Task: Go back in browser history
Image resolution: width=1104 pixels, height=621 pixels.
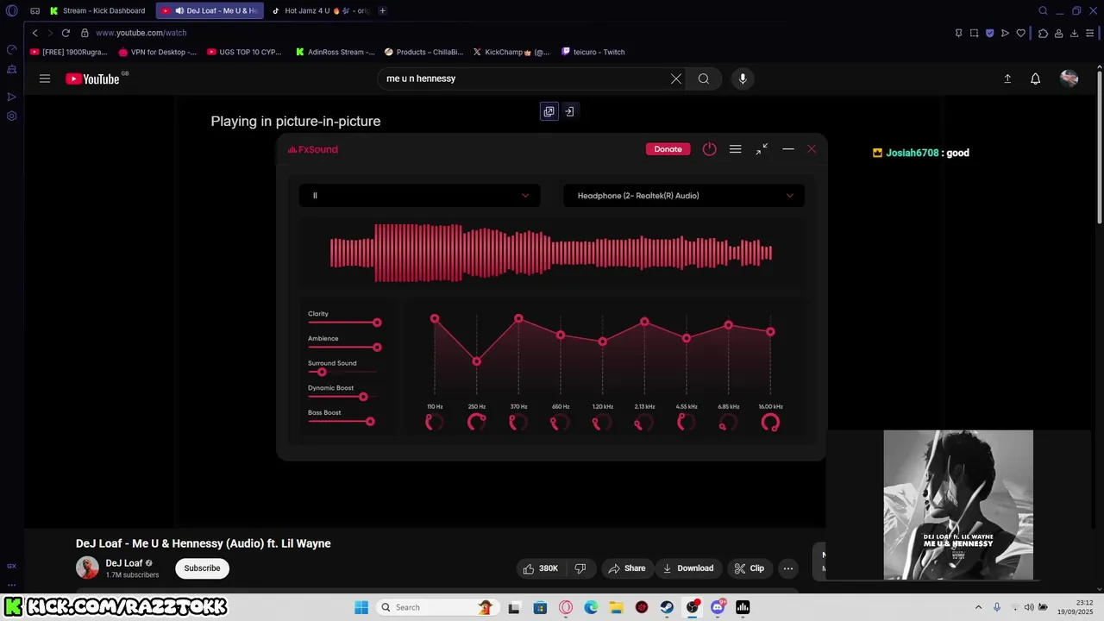Action: coord(34,33)
